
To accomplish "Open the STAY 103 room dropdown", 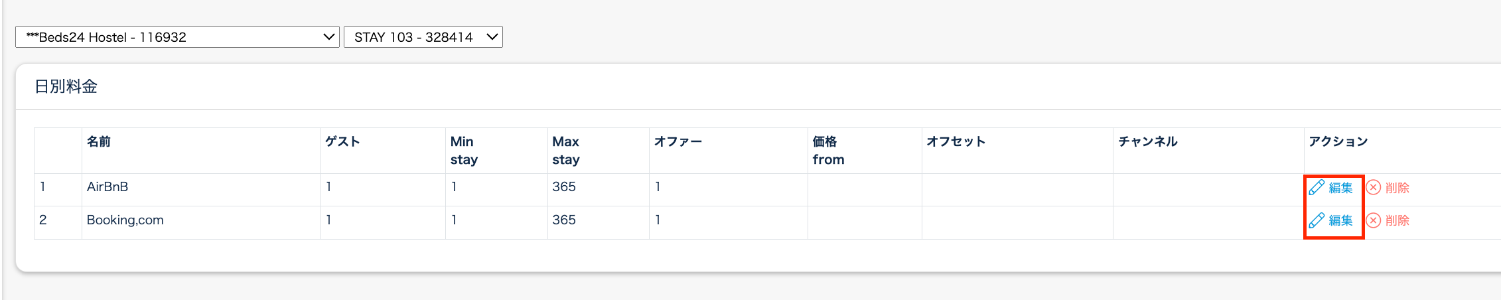I will tap(423, 37).
